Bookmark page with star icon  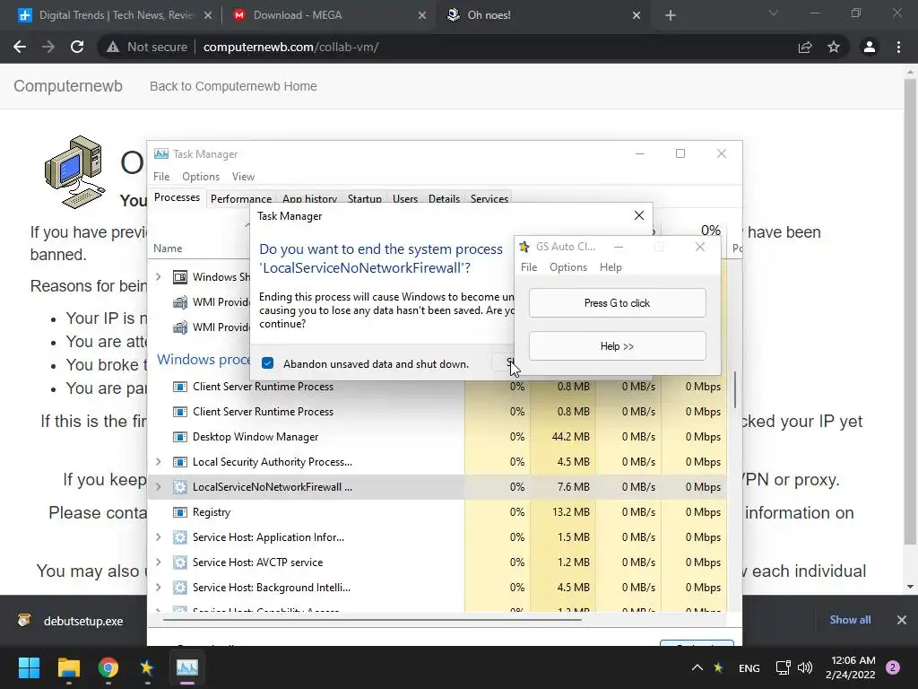834,47
